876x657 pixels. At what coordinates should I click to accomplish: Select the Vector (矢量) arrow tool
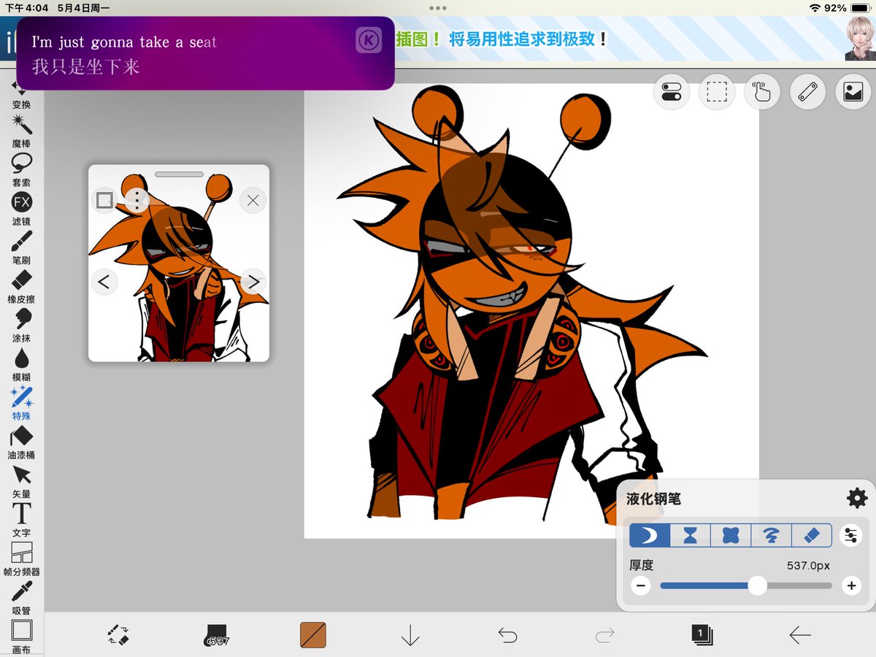coord(21,481)
